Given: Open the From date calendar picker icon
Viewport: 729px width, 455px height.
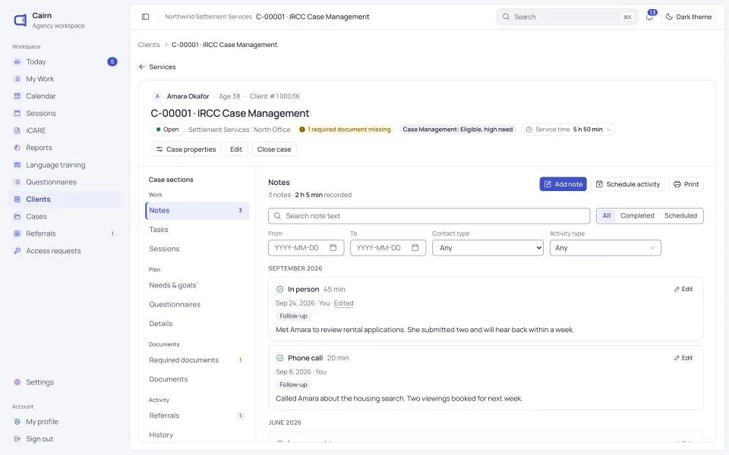Looking at the screenshot, I should tap(333, 247).
